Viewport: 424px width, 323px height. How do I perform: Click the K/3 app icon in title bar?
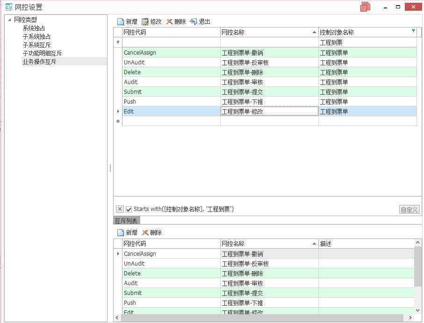click(9, 7)
